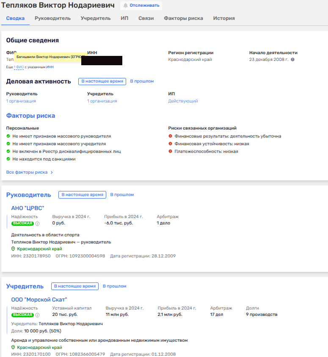The image size is (328, 357).
Task: Expand the 1 ФИО alternate names link
Action: click(x=19, y=67)
